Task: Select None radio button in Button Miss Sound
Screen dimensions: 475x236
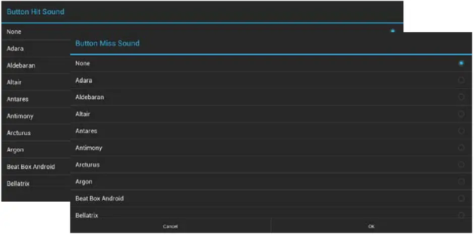Action: click(x=461, y=64)
